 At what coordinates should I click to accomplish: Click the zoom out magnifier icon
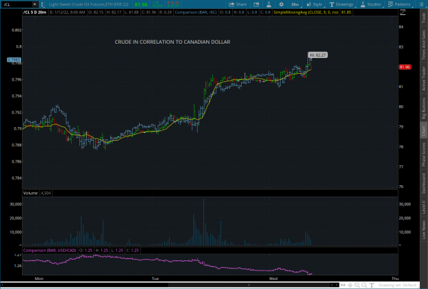click(x=364, y=285)
